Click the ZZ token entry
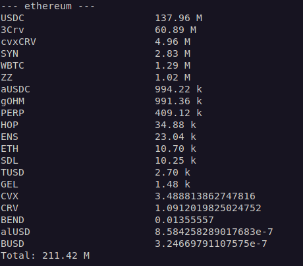Screen dimensions: 303x266 pos(7,77)
